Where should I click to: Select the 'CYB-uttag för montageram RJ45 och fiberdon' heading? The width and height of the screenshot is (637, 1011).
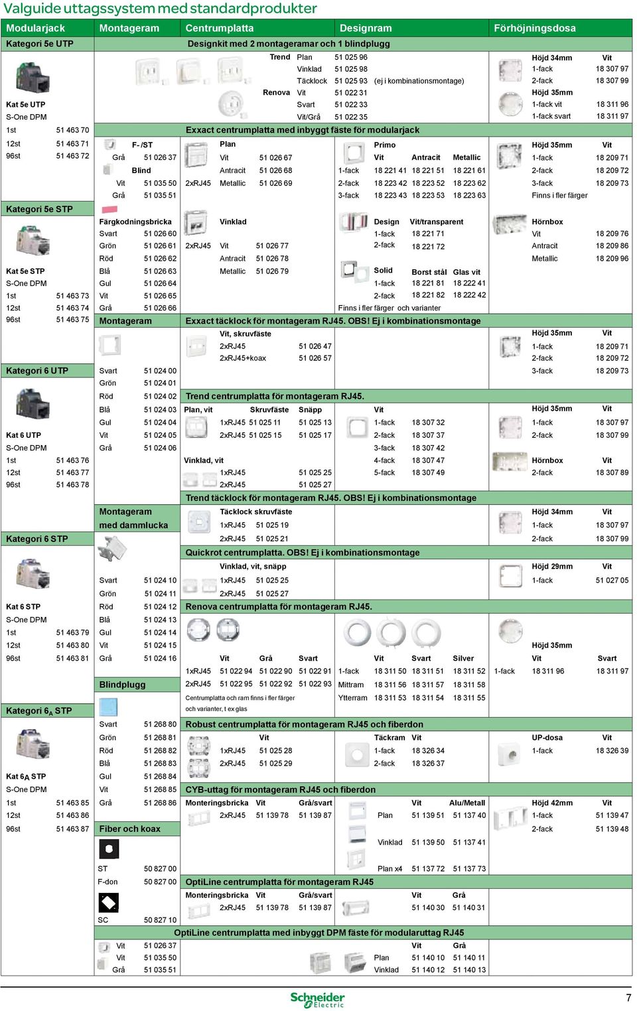(x=280, y=789)
